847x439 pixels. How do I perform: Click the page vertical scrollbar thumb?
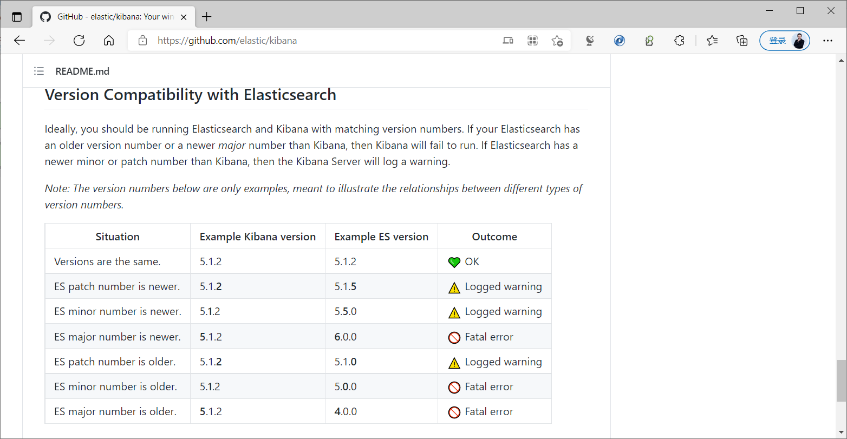tap(841, 381)
